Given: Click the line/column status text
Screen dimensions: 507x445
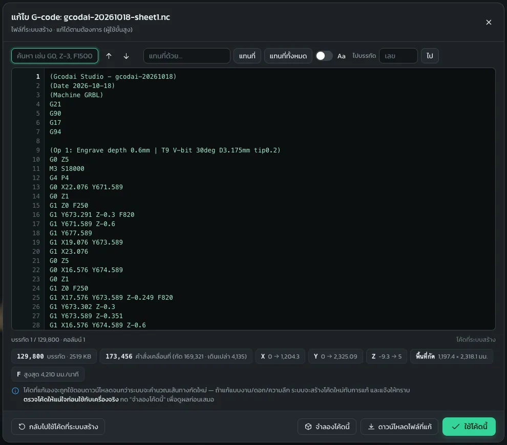Looking at the screenshot, I should tap(48, 340).
